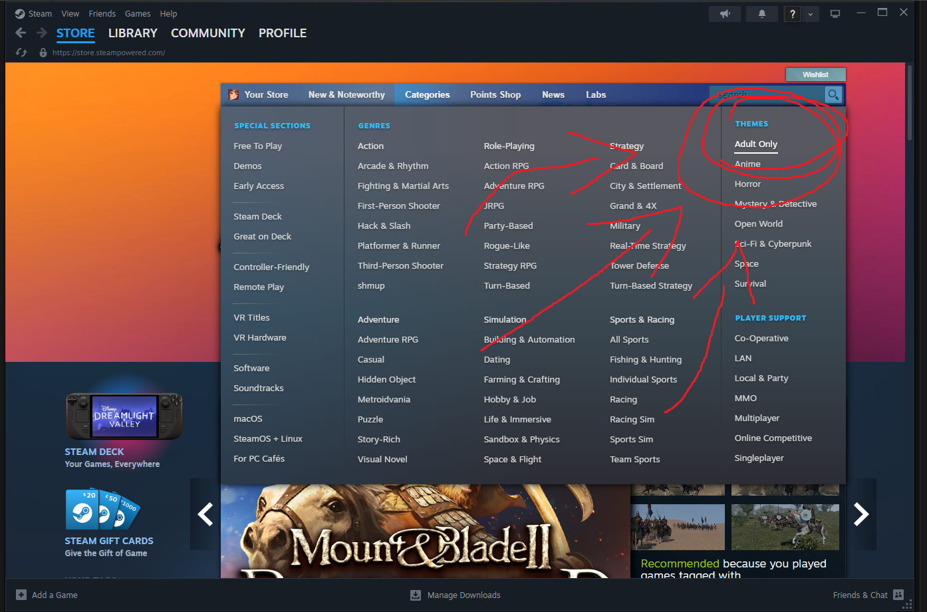
Task: Click the Manage Downloads label
Action: [464, 595]
